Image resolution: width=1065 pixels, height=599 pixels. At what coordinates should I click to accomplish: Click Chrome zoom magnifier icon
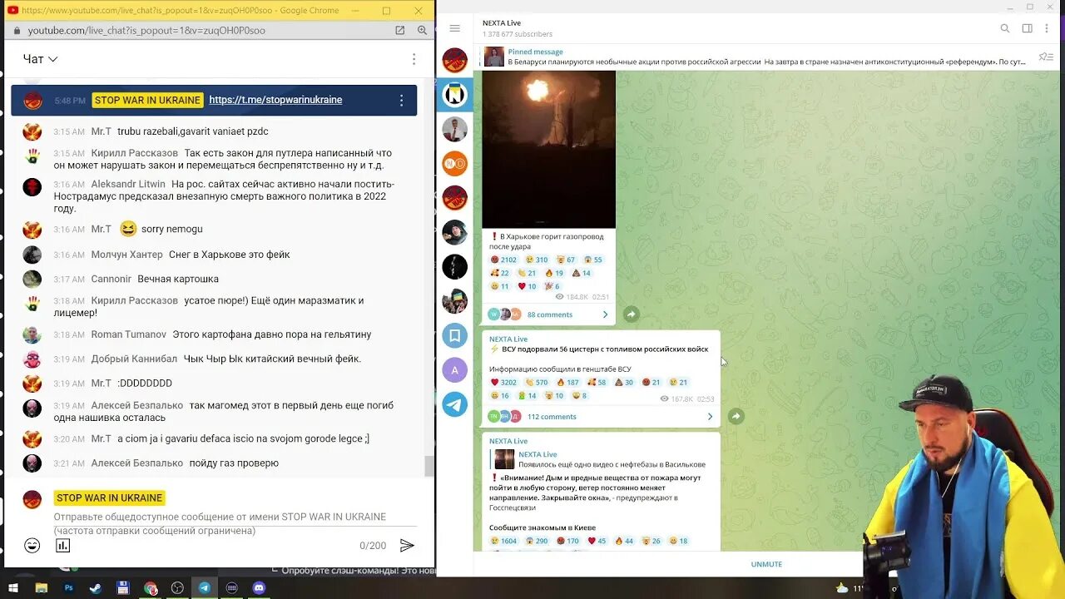click(422, 30)
